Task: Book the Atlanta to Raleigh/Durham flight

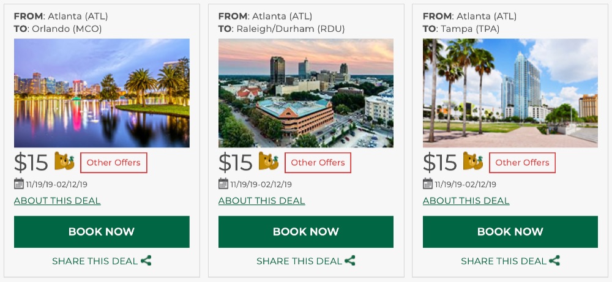Action: point(306,232)
